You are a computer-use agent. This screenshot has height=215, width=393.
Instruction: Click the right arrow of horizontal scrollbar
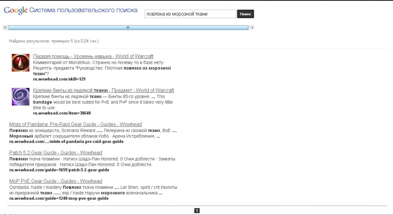click(x=253, y=28)
